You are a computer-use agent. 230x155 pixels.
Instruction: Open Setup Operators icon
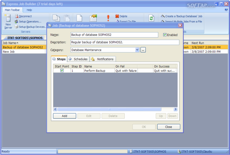click(16, 21)
